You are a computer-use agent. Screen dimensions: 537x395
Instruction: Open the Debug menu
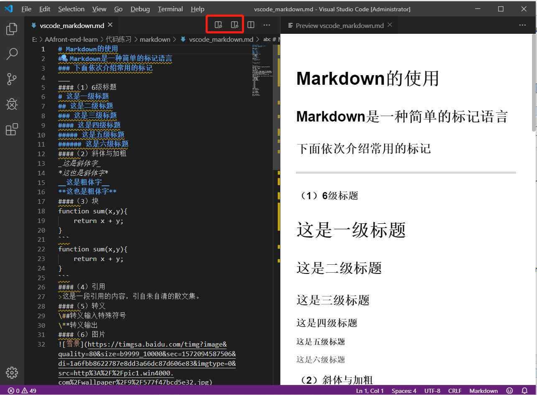pos(140,9)
